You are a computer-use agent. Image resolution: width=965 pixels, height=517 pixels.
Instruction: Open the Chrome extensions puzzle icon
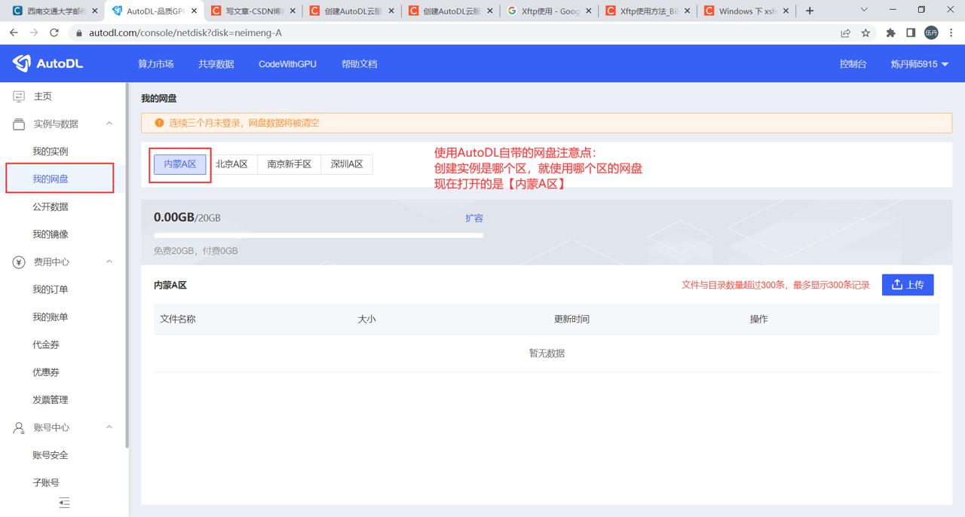[x=890, y=33]
